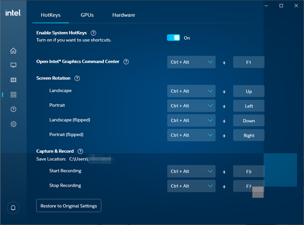Open the Display section monitor icon
304x225 pixels.
(14, 65)
